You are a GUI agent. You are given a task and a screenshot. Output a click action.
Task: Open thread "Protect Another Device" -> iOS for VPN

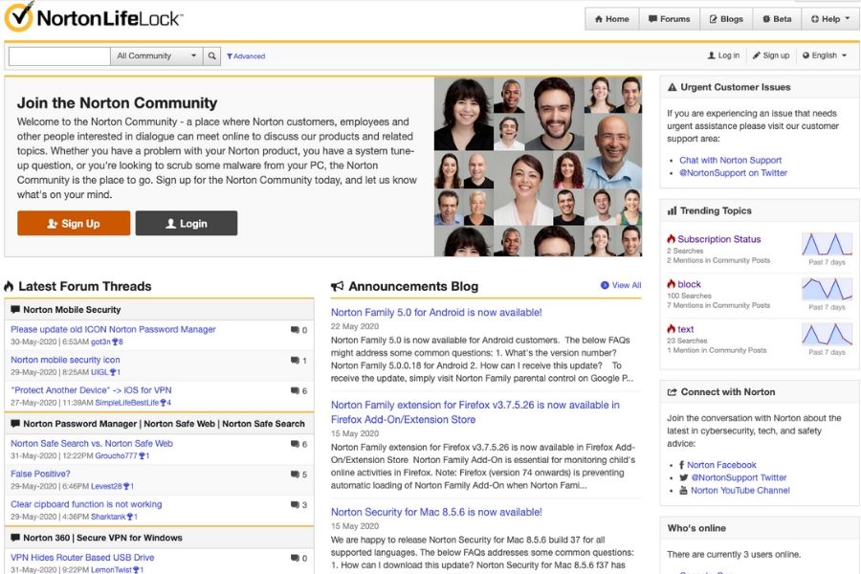91,390
